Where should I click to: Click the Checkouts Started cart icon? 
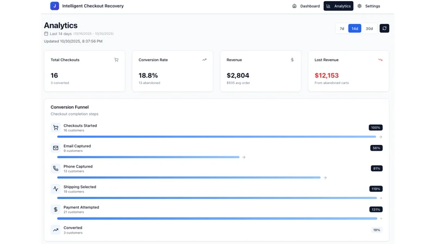pos(55,127)
